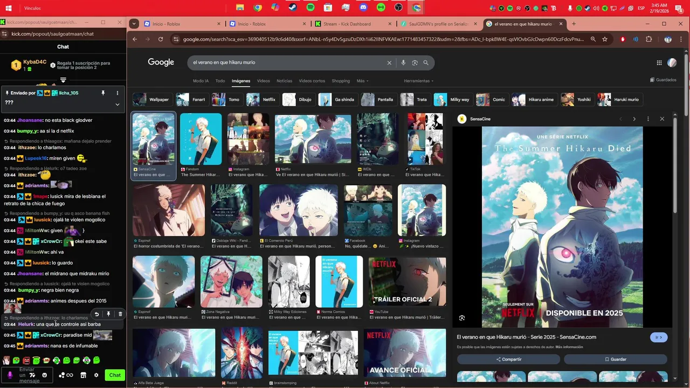The width and height of the screenshot is (690, 388).
Task: Bookmark this page with the star icon
Action: click(x=605, y=39)
